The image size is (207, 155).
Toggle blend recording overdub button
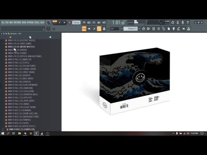[x=99, y=23]
